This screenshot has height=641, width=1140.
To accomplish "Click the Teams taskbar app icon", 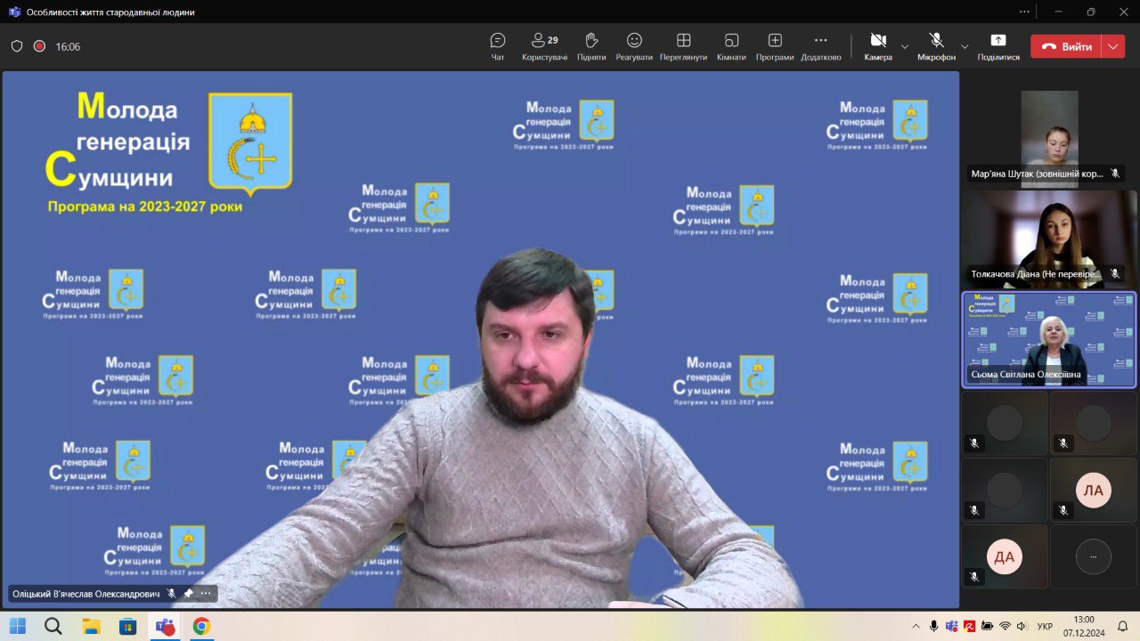I will (x=165, y=626).
